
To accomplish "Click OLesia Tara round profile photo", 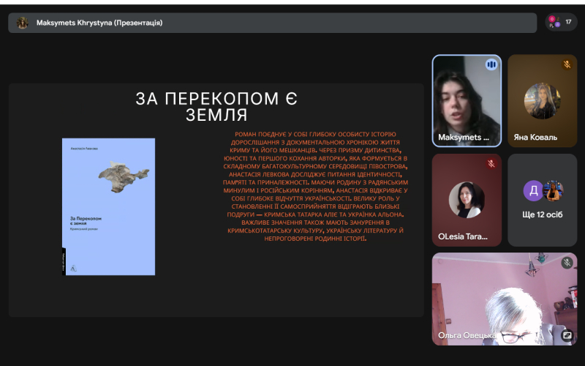I will point(467,199).
